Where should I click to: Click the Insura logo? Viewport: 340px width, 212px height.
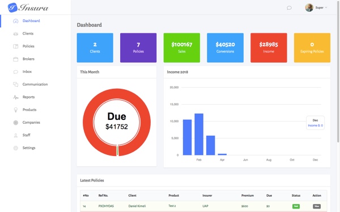pos(28,7)
